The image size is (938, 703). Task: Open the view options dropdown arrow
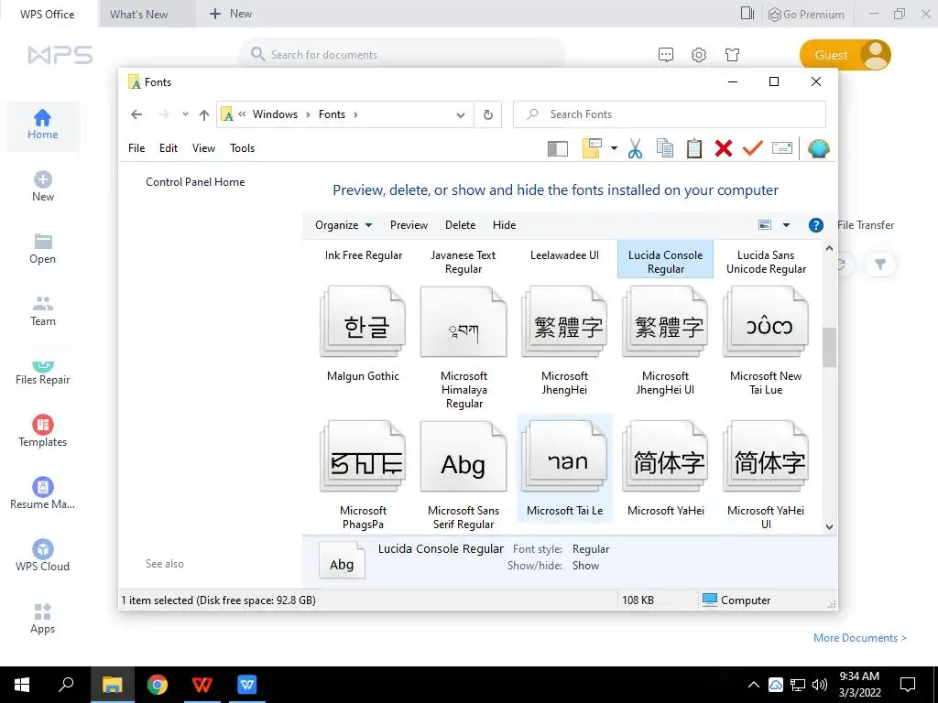pos(786,225)
